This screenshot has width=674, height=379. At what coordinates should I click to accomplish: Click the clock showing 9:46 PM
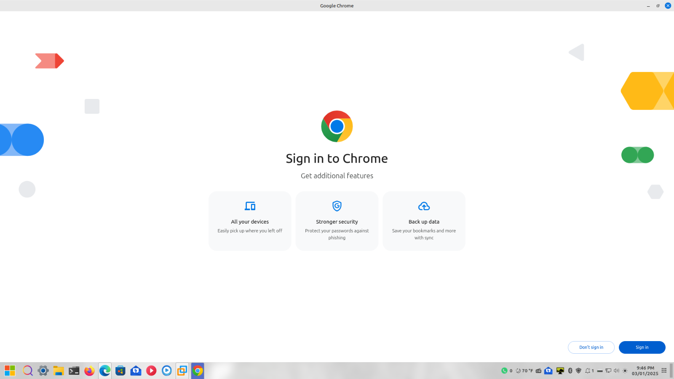click(x=645, y=371)
